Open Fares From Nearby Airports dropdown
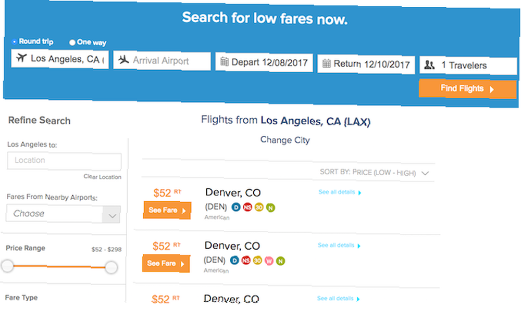 pos(63,214)
